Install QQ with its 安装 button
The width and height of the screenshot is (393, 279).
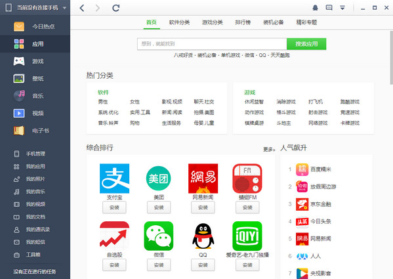pyautogui.click(x=203, y=265)
